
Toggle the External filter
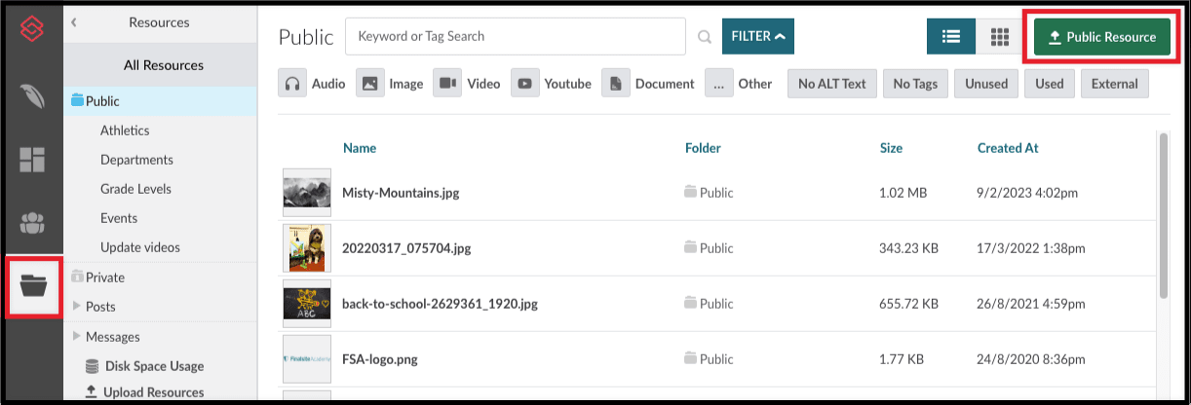[x=1115, y=84]
